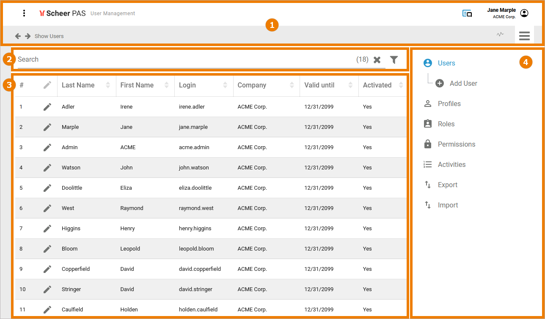Open the filter funnel icon

click(x=394, y=60)
